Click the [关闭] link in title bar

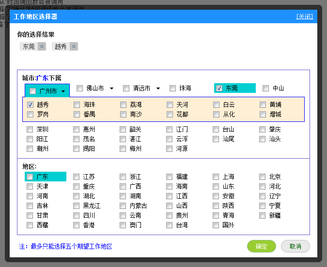[304, 16]
